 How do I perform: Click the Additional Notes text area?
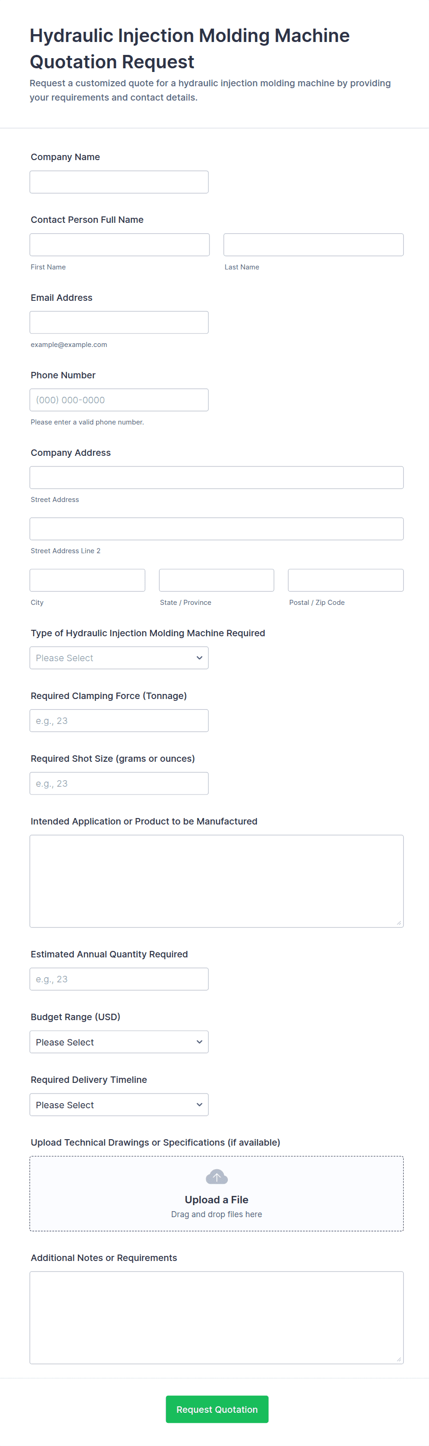[x=216, y=1317]
